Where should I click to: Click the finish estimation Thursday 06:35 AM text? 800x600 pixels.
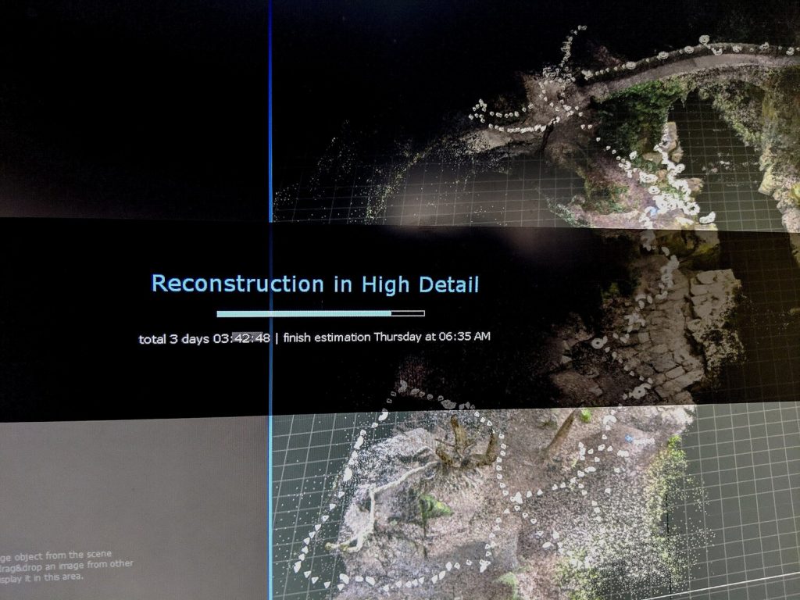(x=387, y=337)
